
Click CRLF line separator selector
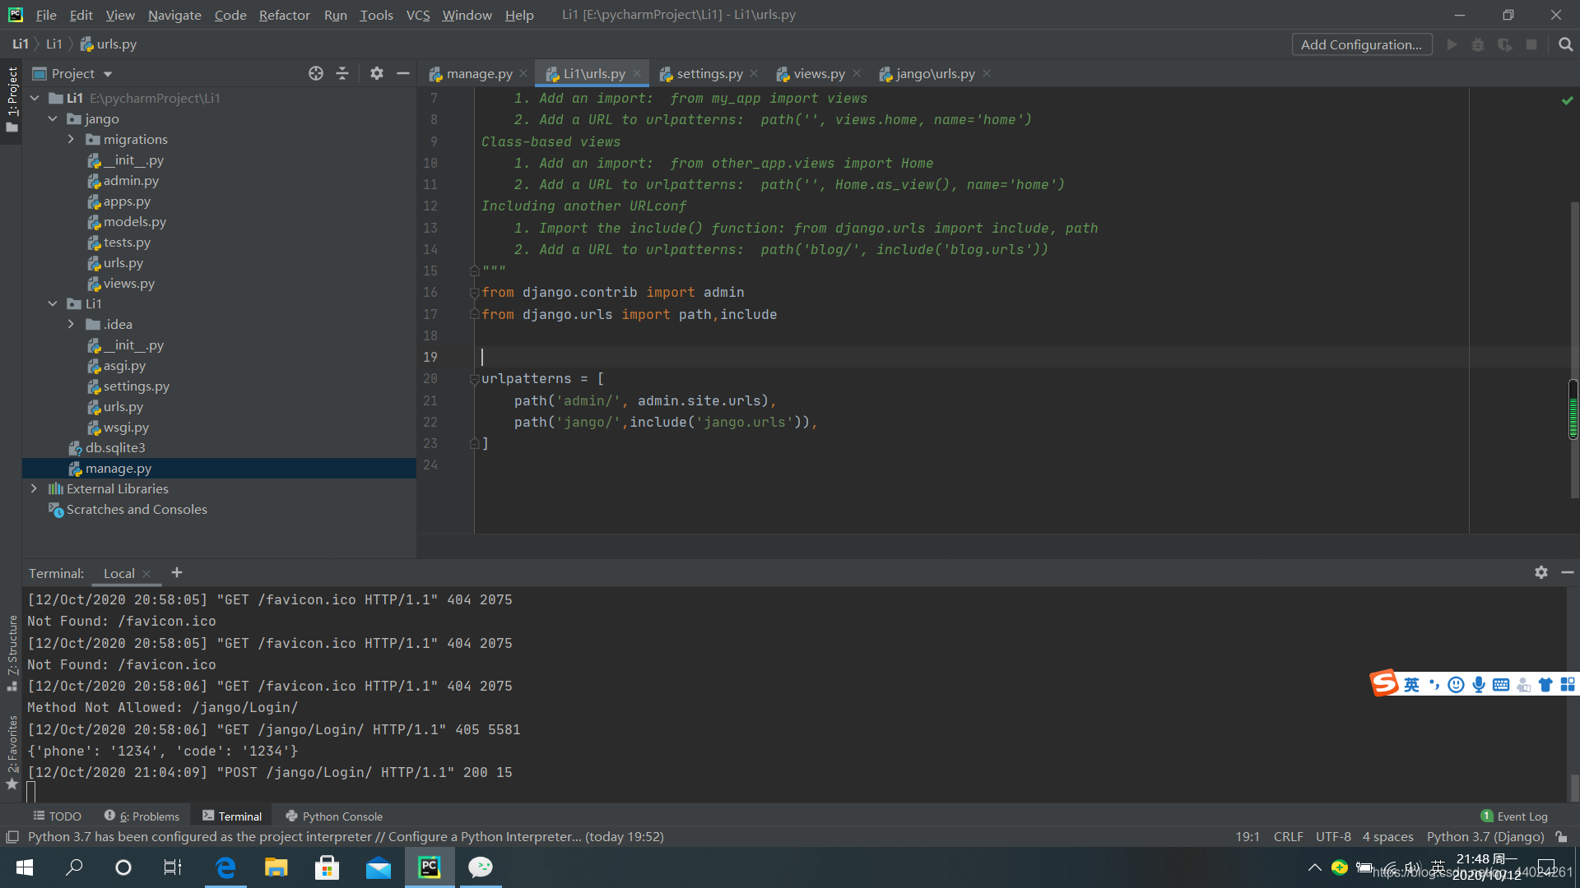[1288, 837]
